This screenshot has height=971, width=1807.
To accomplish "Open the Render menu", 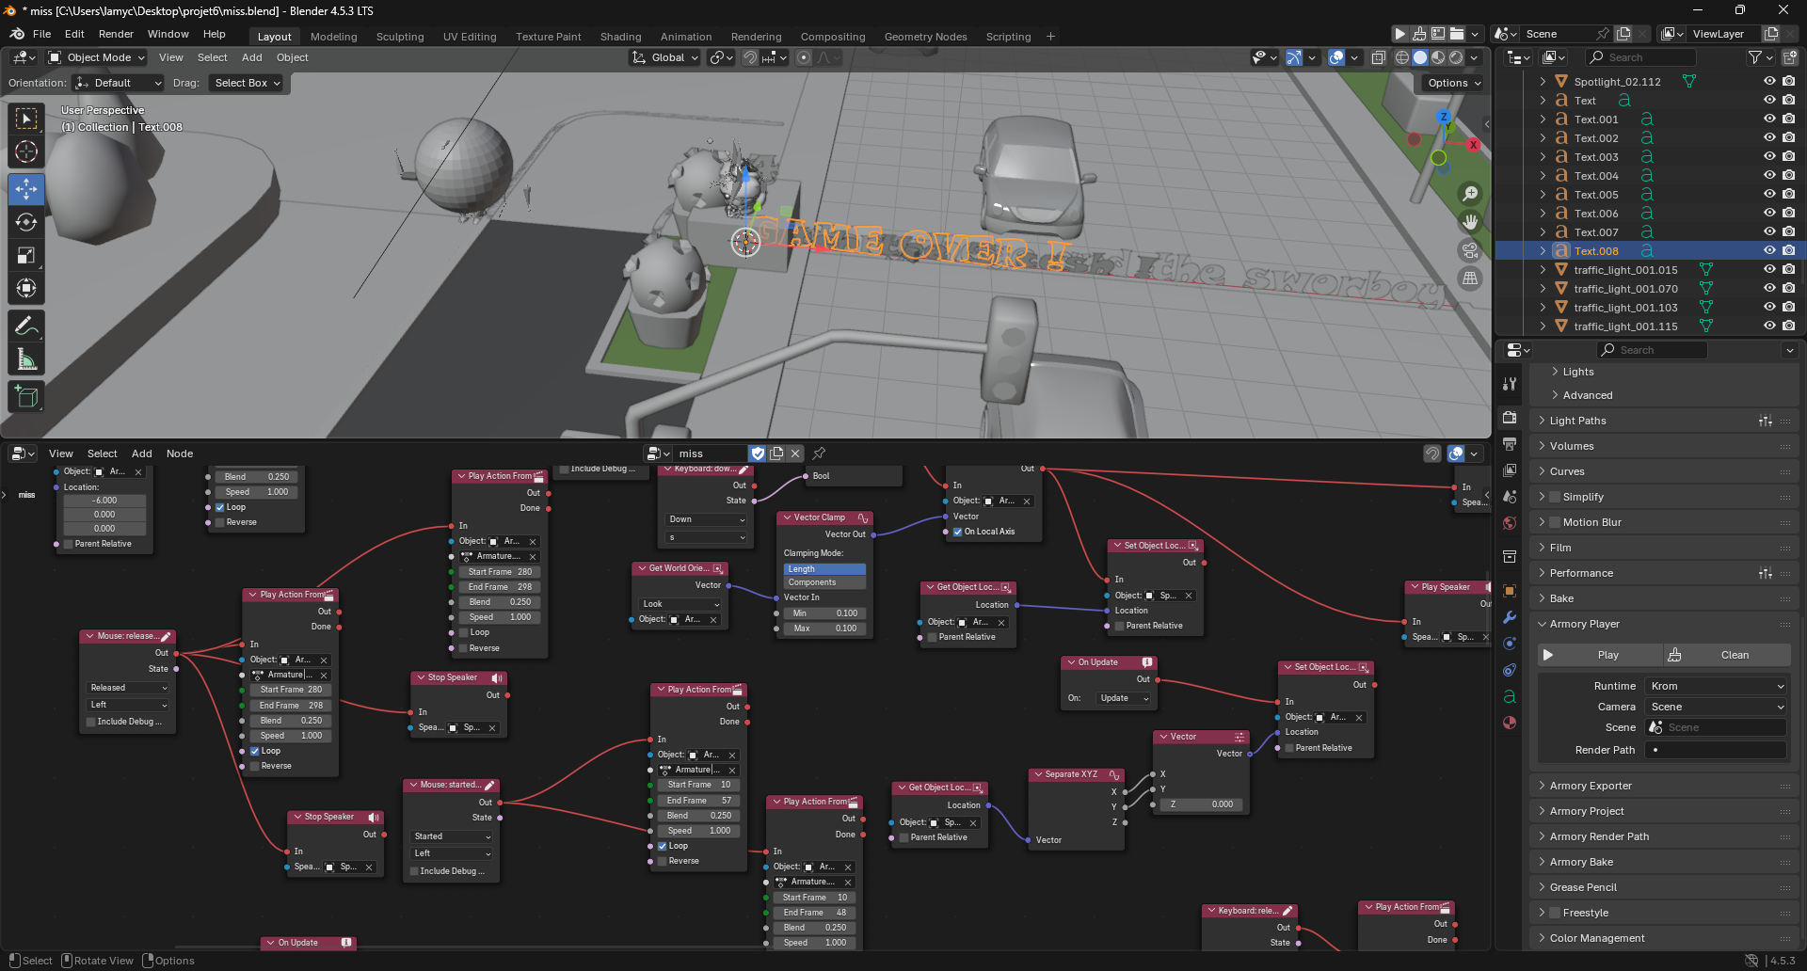I will (x=116, y=34).
